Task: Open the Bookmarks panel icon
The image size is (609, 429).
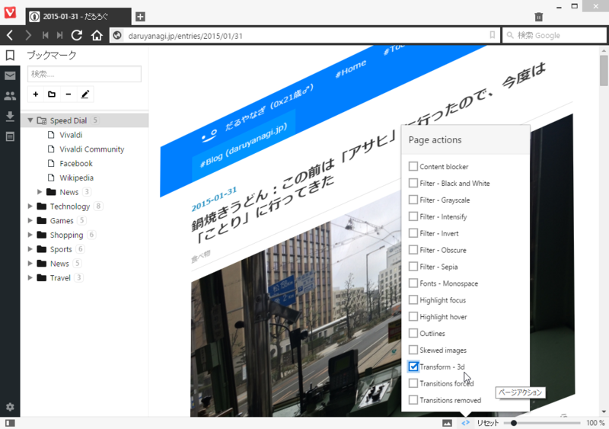Action: pyautogui.click(x=10, y=55)
